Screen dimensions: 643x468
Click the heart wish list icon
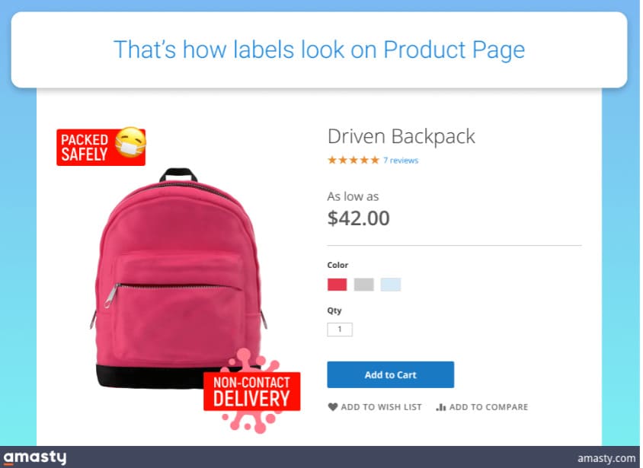tap(333, 406)
